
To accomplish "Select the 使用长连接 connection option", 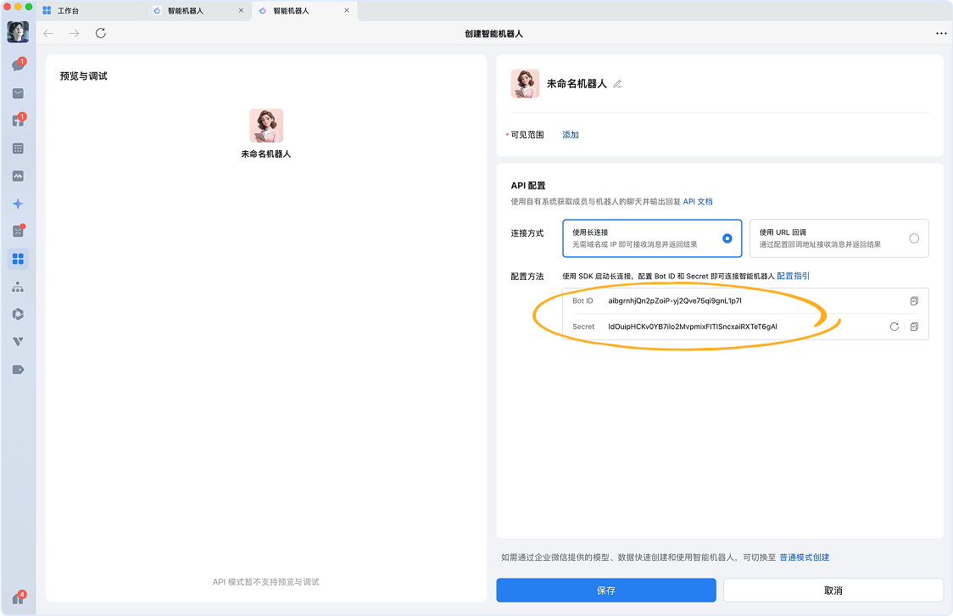I will point(651,238).
